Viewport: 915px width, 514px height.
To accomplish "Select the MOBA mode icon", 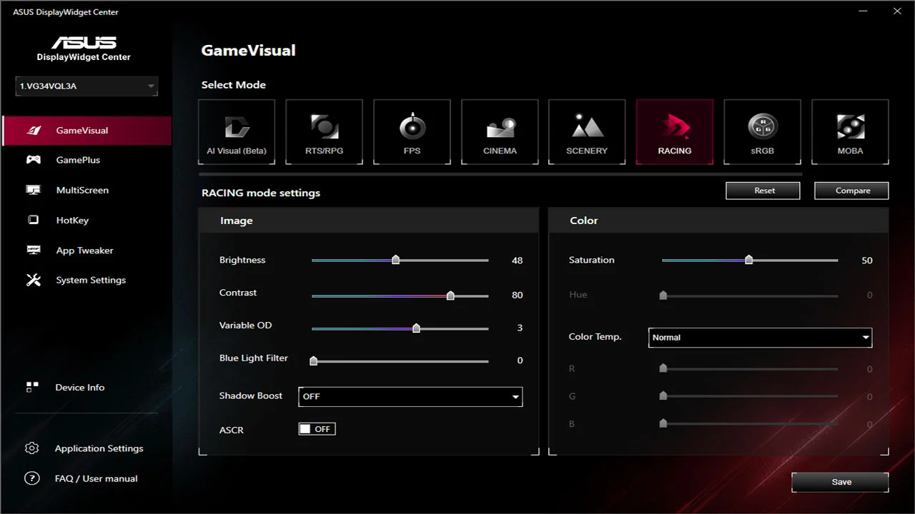I will tap(850, 131).
